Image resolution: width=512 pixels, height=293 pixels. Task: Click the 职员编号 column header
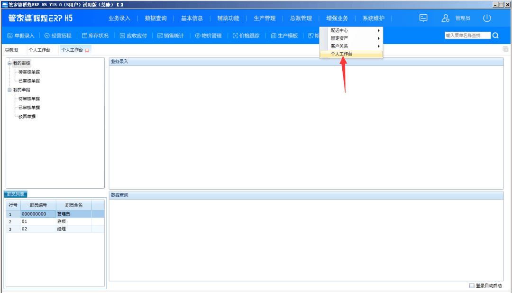click(38, 205)
